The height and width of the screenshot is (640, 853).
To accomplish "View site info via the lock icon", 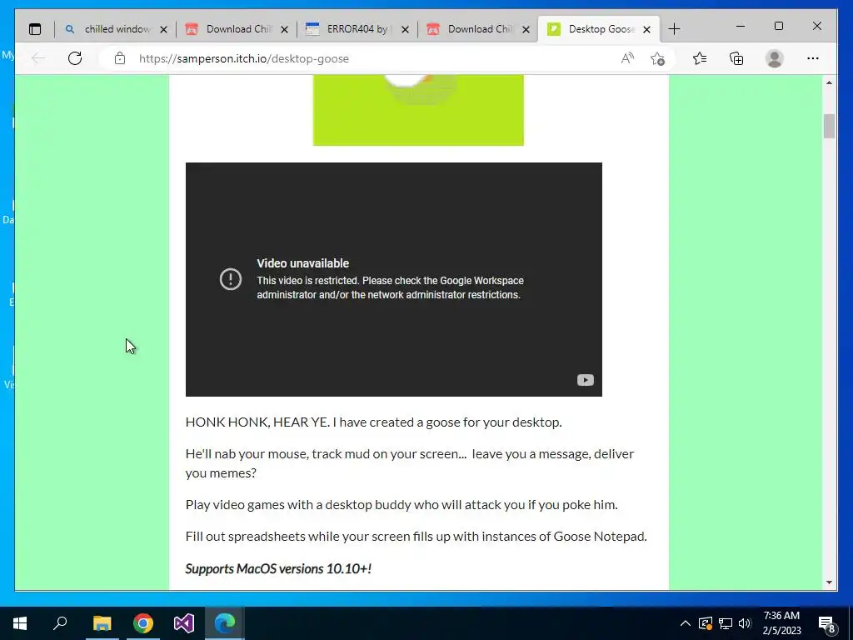I will [120, 58].
